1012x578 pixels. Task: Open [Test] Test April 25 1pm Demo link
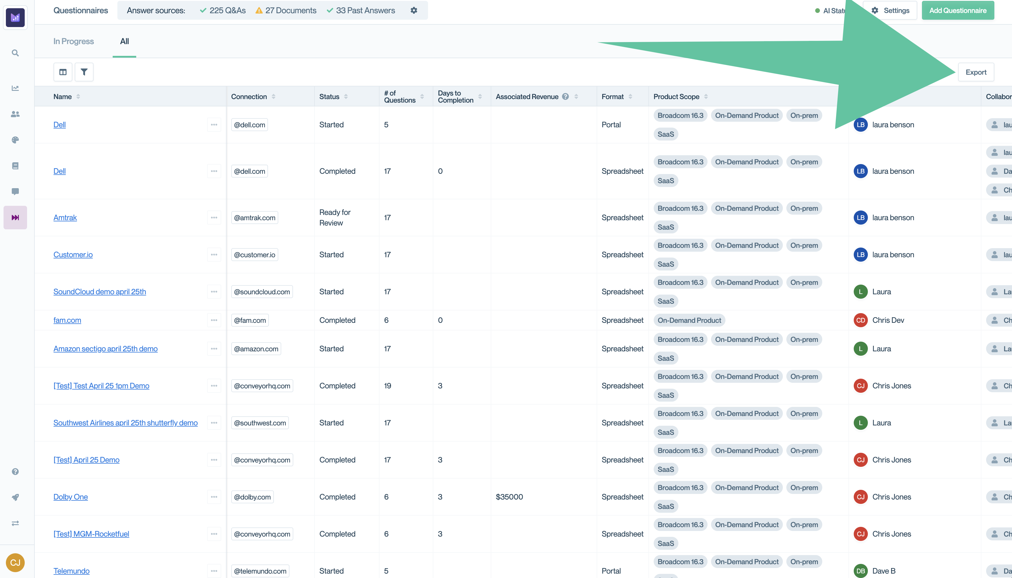click(101, 385)
